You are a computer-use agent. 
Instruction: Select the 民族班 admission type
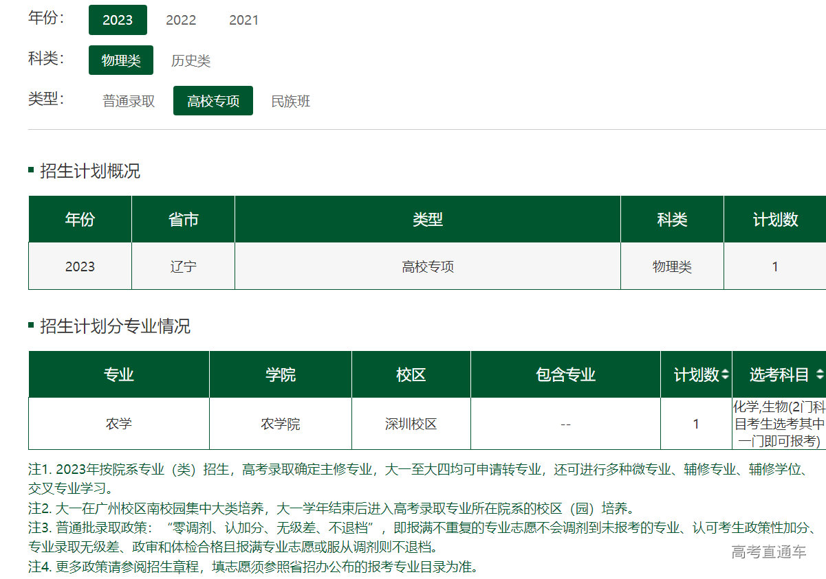[x=290, y=100]
